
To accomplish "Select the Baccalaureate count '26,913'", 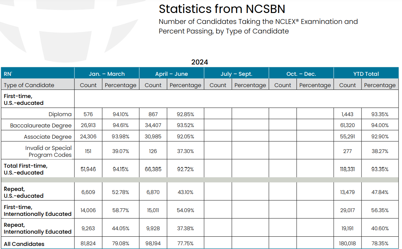I will (x=88, y=125).
